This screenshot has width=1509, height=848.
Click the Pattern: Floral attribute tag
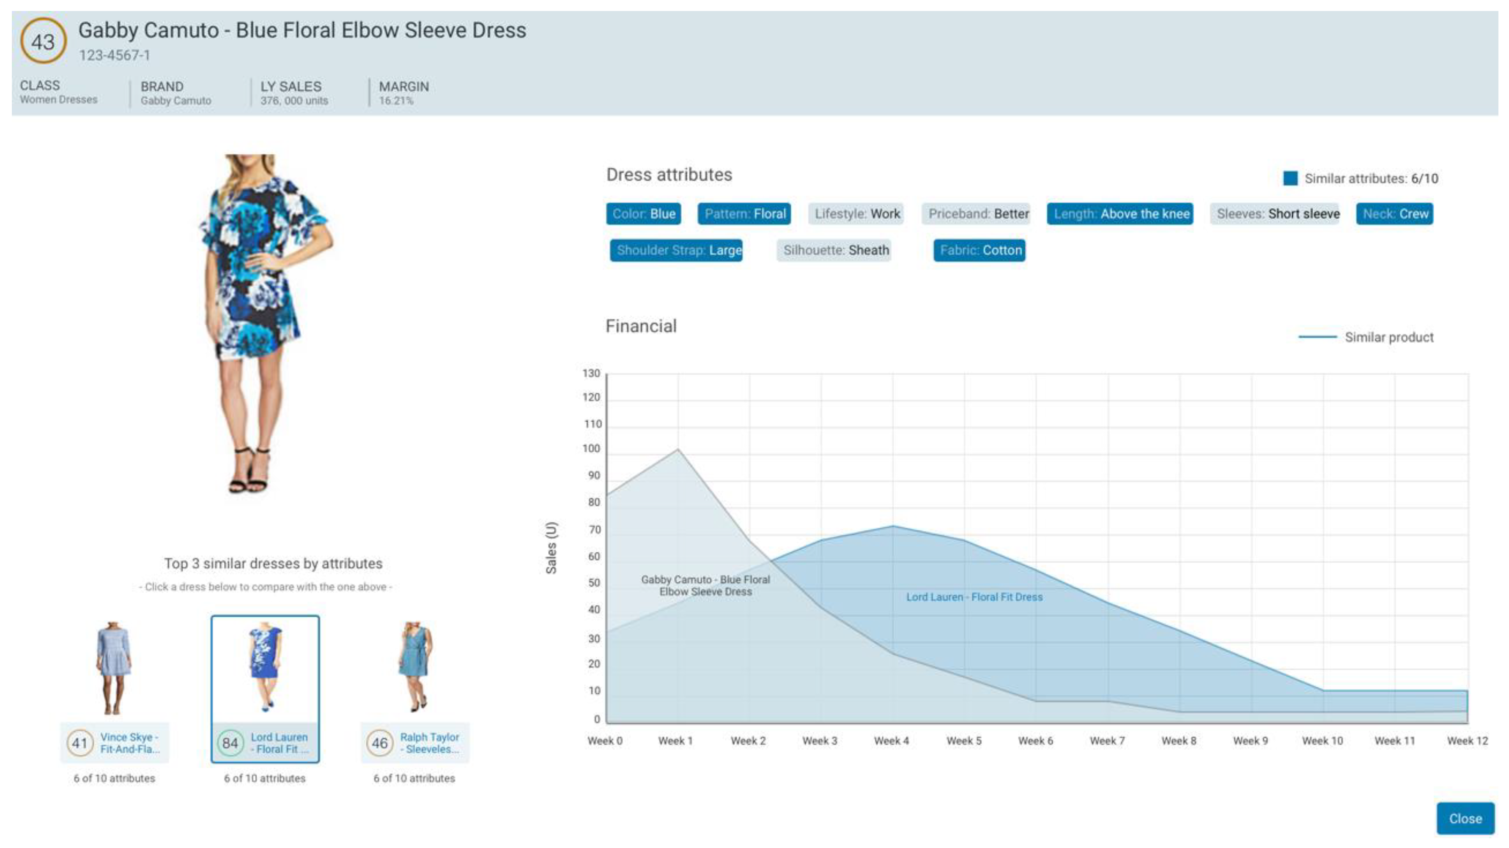pos(744,214)
